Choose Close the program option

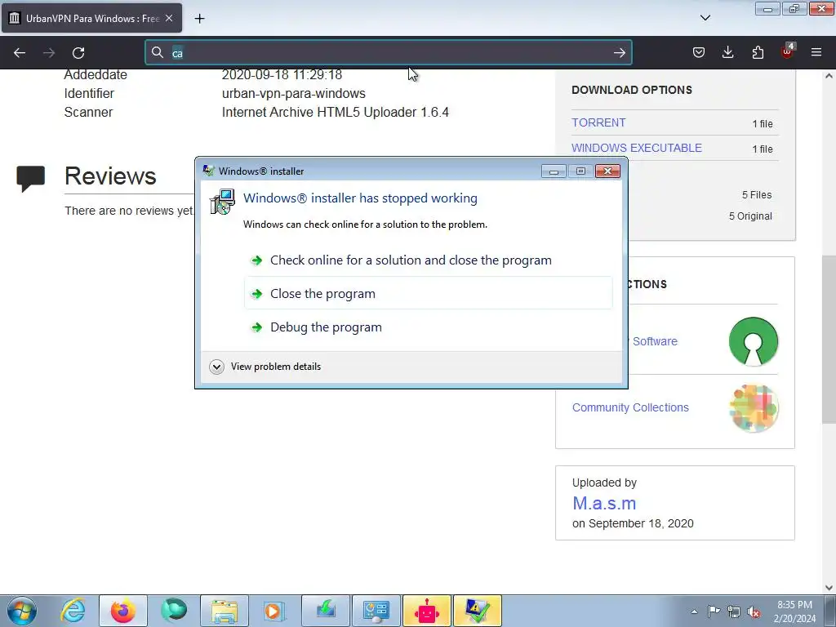[x=428, y=293]
